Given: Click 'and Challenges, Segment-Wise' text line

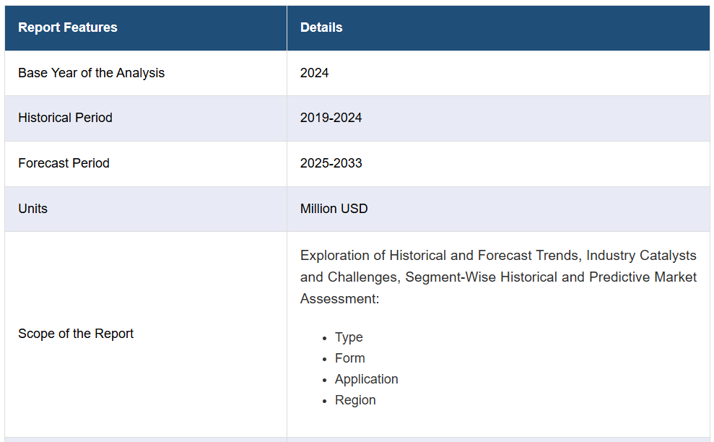Looking at the screenshot, I should (398, 277).
